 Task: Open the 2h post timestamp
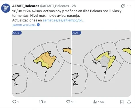(74, 6)
